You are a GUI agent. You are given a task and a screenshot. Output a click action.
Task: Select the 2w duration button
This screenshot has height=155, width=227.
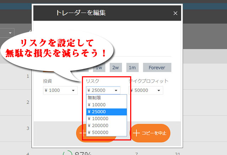pyautogui.click(x=116, y=67)
